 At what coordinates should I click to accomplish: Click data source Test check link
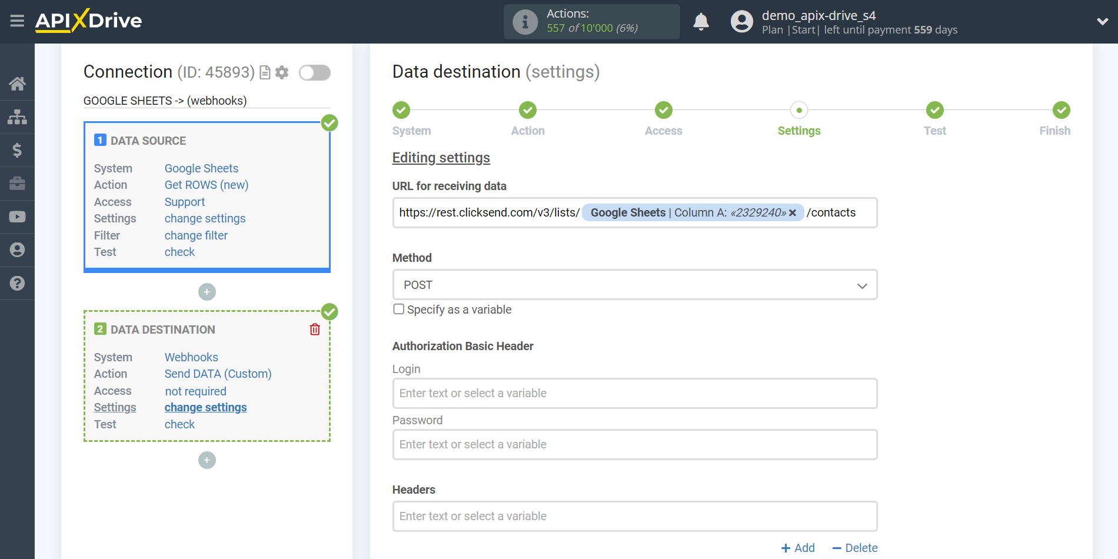(179, 252)
